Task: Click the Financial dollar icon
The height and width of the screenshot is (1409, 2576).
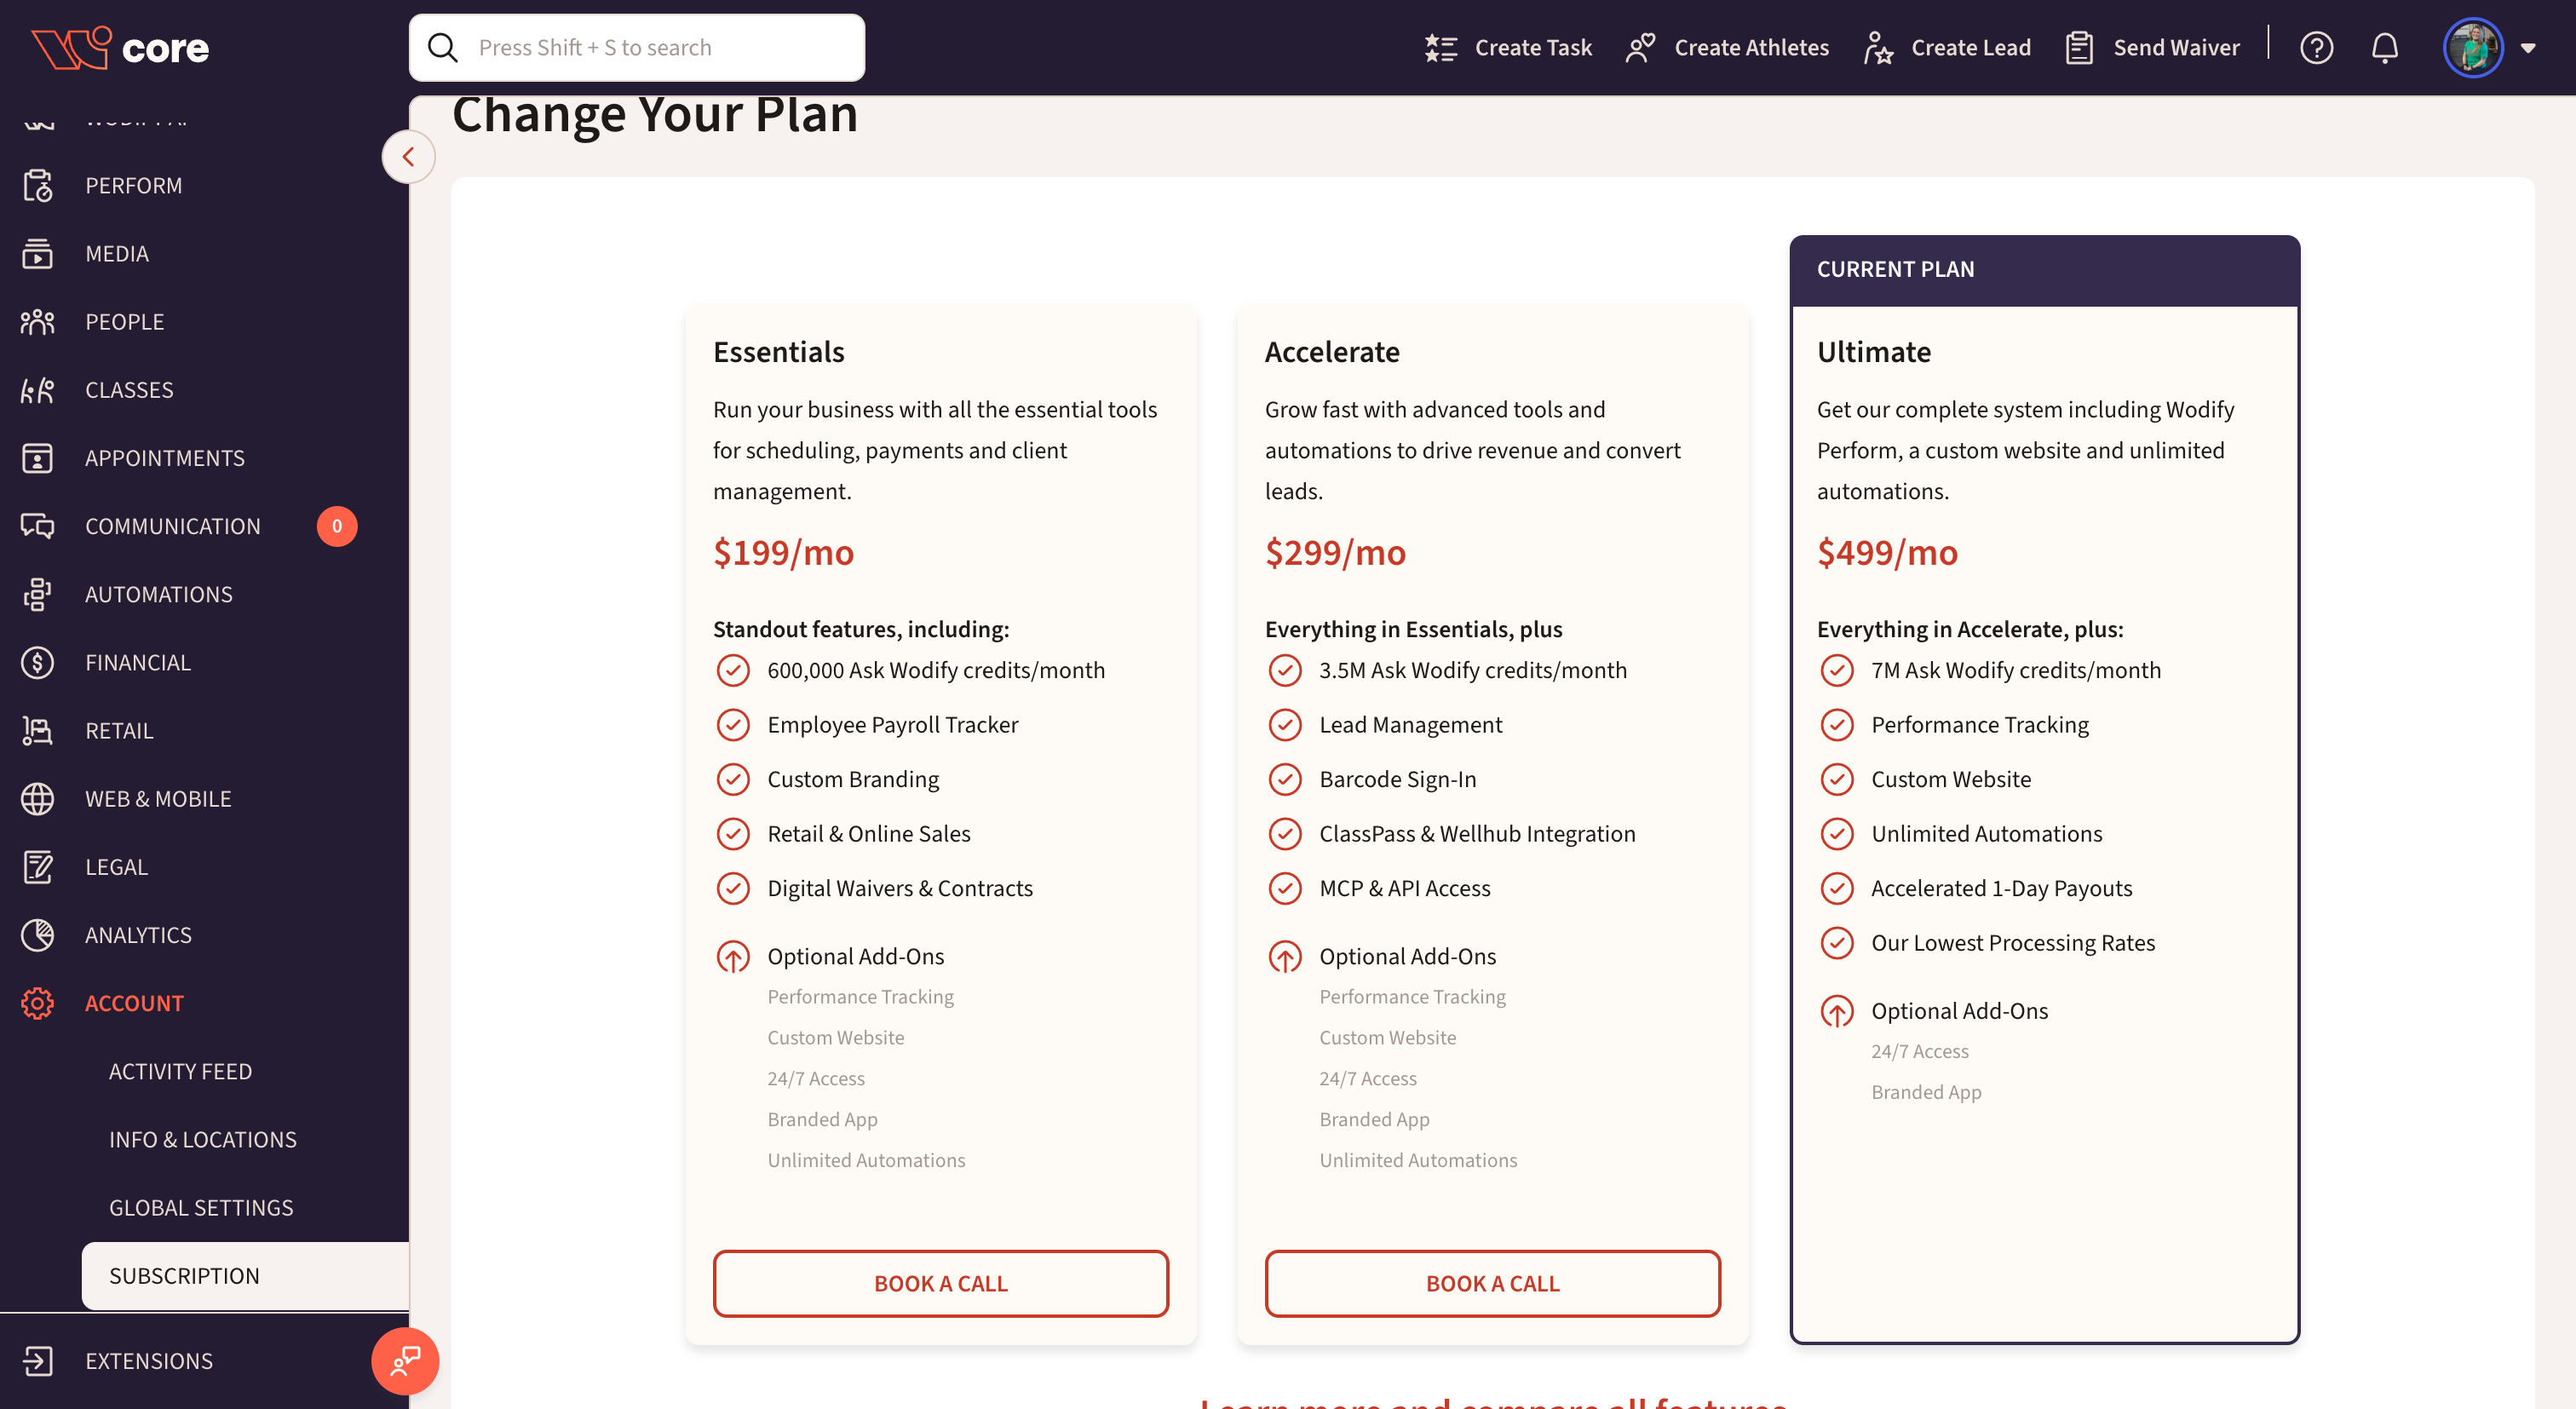Action: [x=37, y=662]
